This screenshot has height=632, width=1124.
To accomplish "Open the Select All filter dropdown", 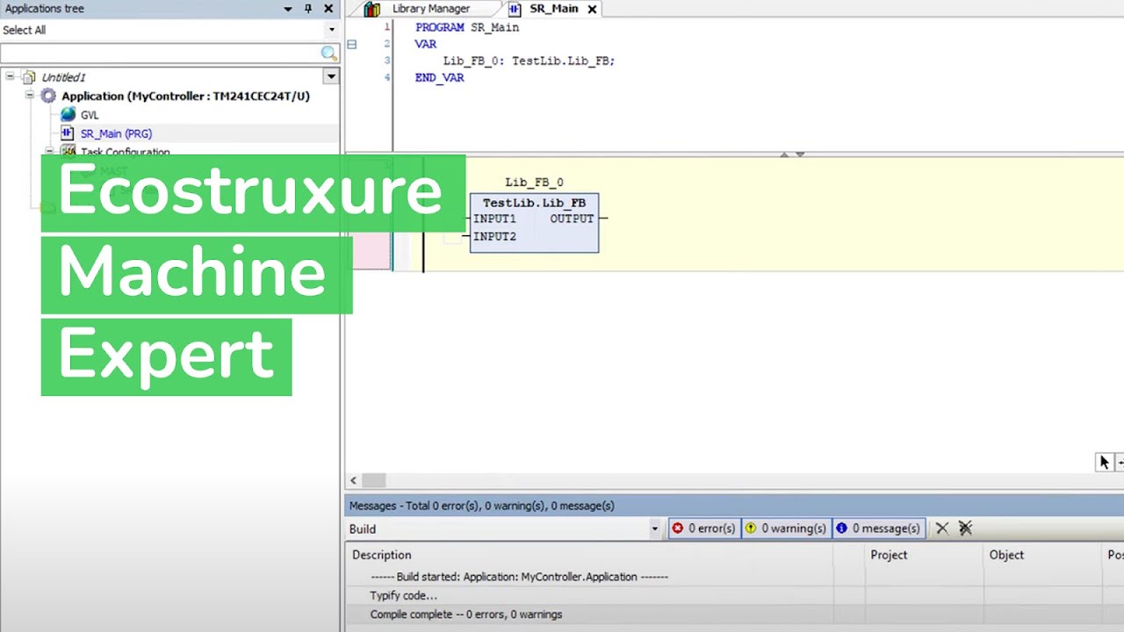I will [x=331, y=30].
